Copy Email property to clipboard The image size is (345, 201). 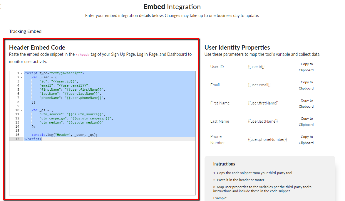tap(306, 85)
